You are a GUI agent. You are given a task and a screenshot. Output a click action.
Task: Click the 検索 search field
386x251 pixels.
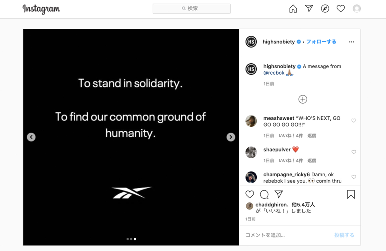click(x=192, y=9)
